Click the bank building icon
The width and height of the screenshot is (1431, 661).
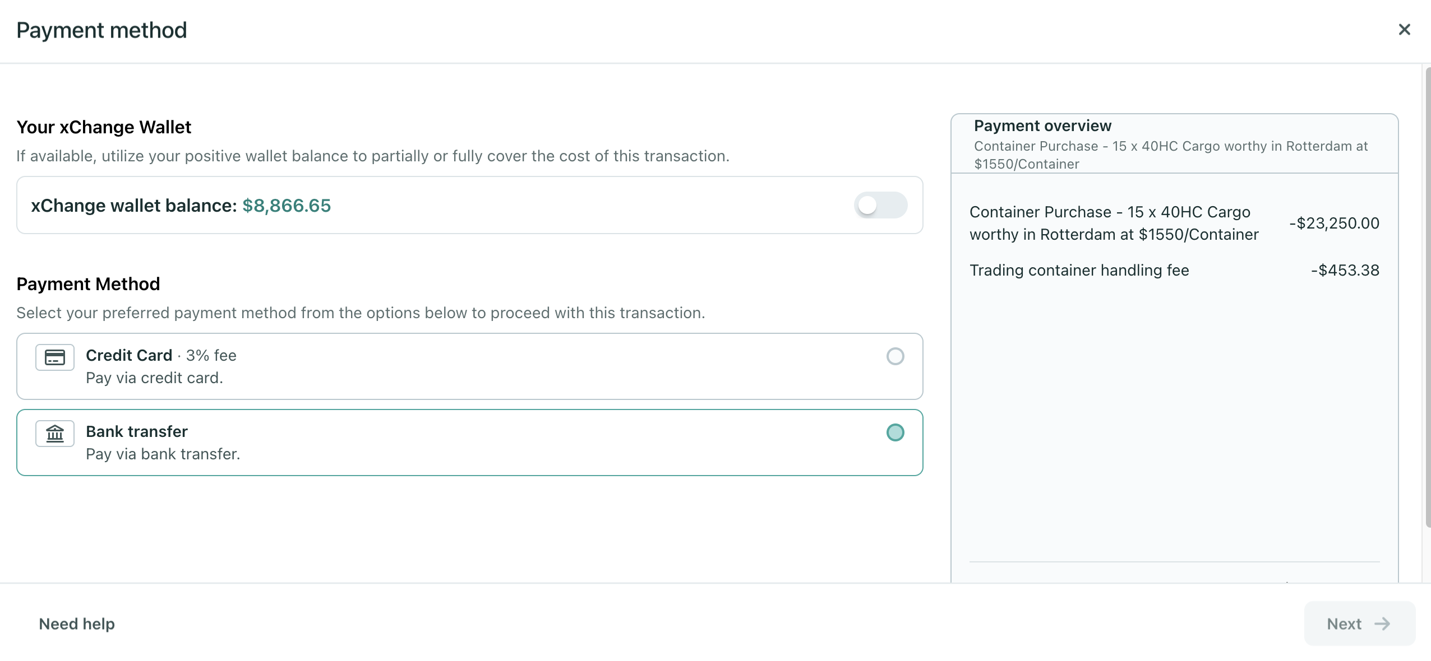[55, 434]
